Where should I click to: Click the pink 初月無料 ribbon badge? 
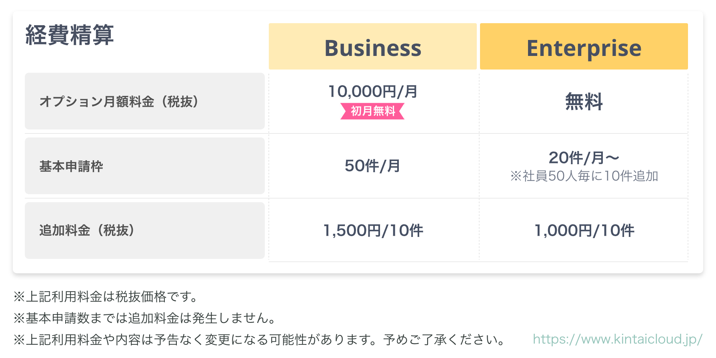372,111
